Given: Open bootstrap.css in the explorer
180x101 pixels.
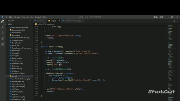Looking at the screenshot, I should (x=17, y=33).
